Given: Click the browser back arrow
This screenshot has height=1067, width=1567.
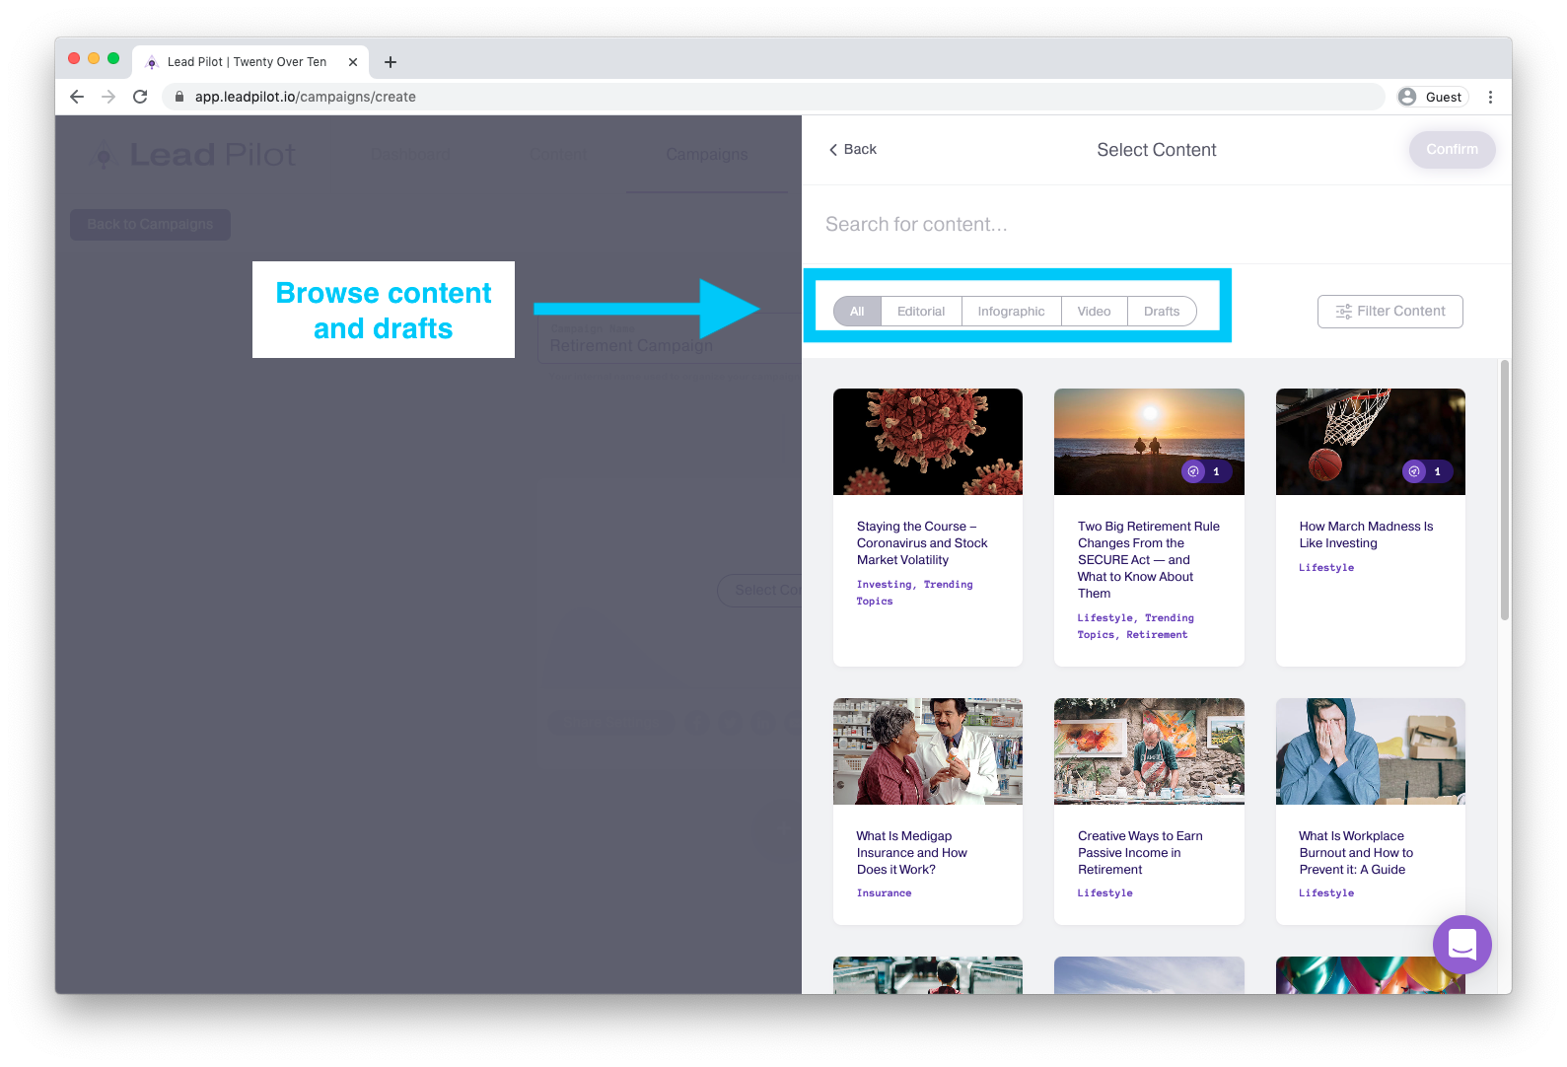Looking at the screenshot, I should 77,97.
